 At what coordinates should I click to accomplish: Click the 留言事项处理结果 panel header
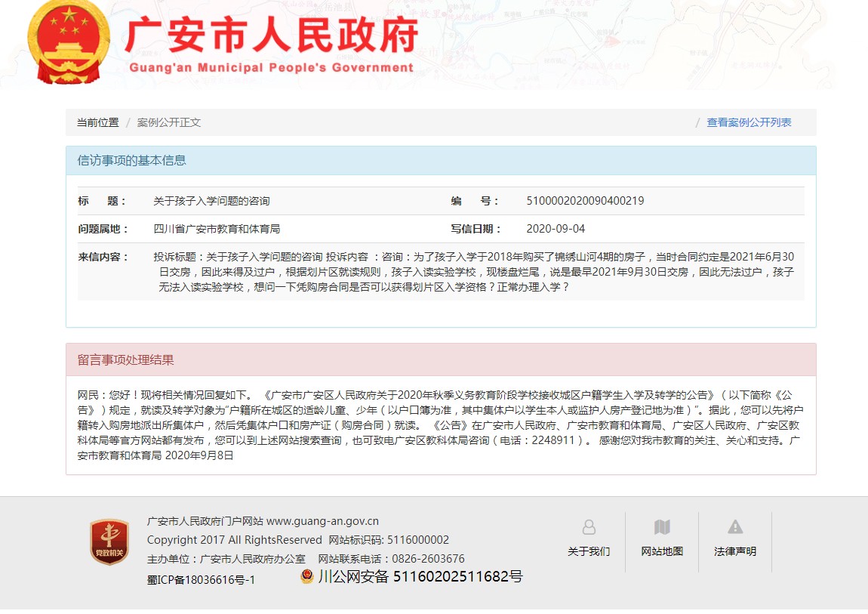[126, 359]
